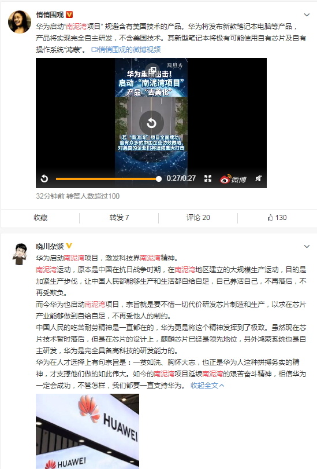Click the replay icon in the video control bar

(44, 178)
